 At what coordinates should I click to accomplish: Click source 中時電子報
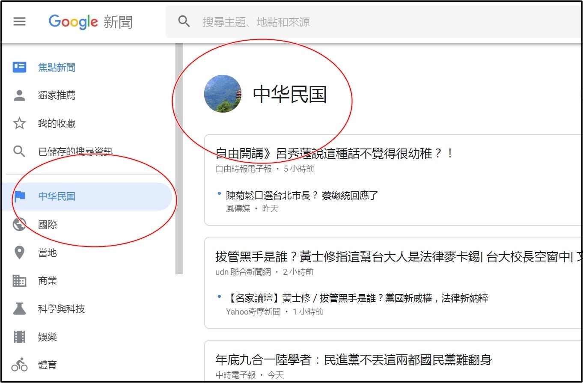(x=235, y=375)
